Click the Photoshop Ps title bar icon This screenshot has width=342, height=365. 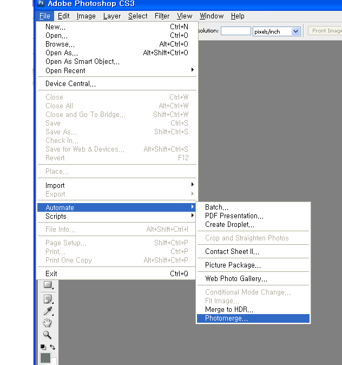pyautogui.click(x=41, y=3)
